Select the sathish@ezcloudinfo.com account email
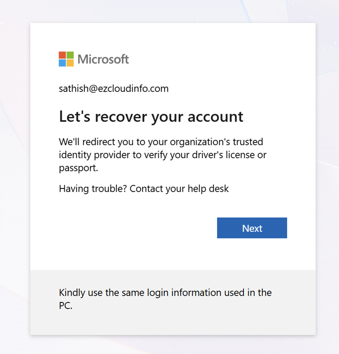Image resolution: width=339 pixels, height=354 pixels. [x=114, y=89]
